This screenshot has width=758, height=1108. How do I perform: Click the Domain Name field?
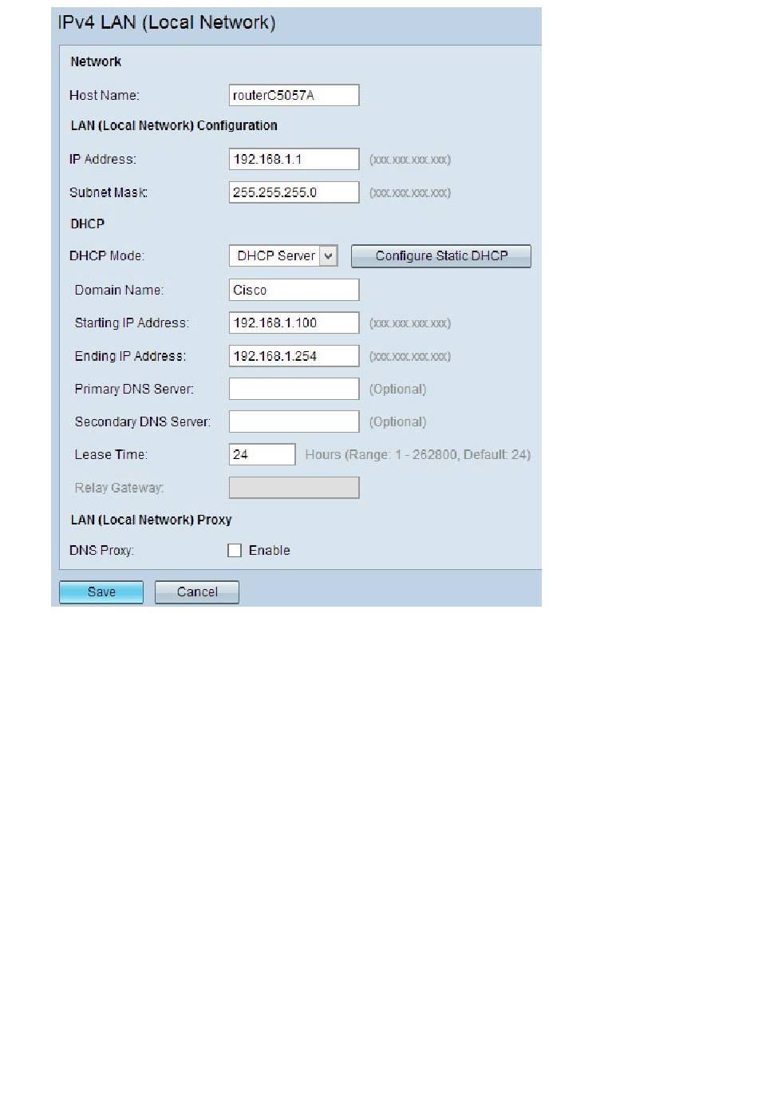[x=294, y=290]
